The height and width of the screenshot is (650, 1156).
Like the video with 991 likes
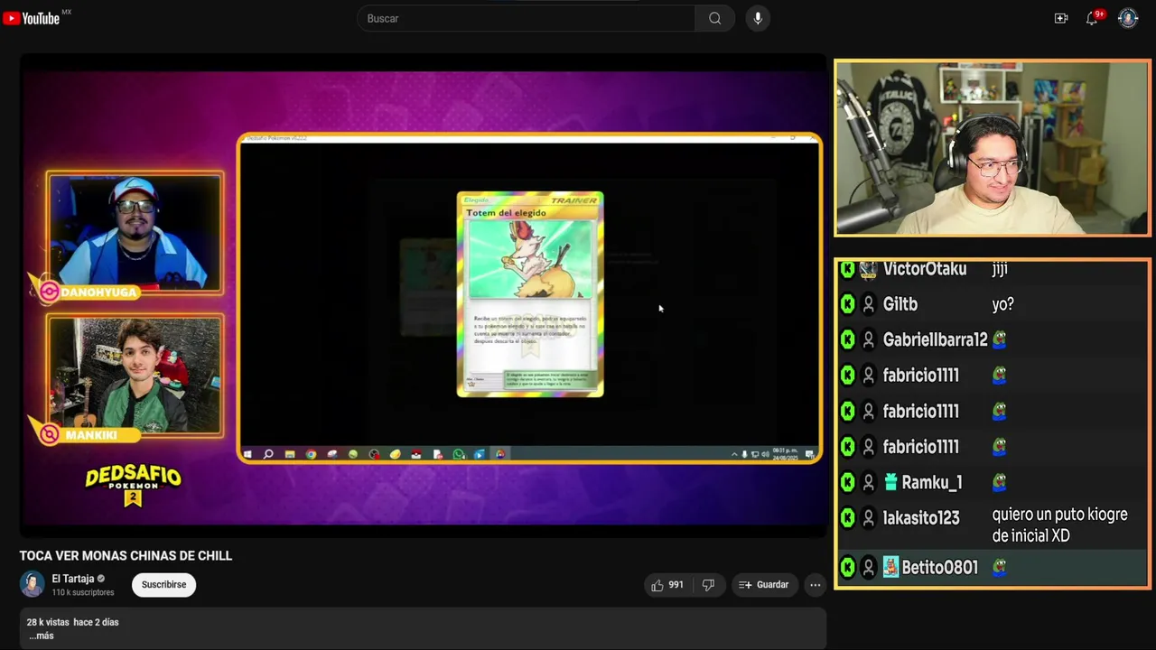(667, 585)
